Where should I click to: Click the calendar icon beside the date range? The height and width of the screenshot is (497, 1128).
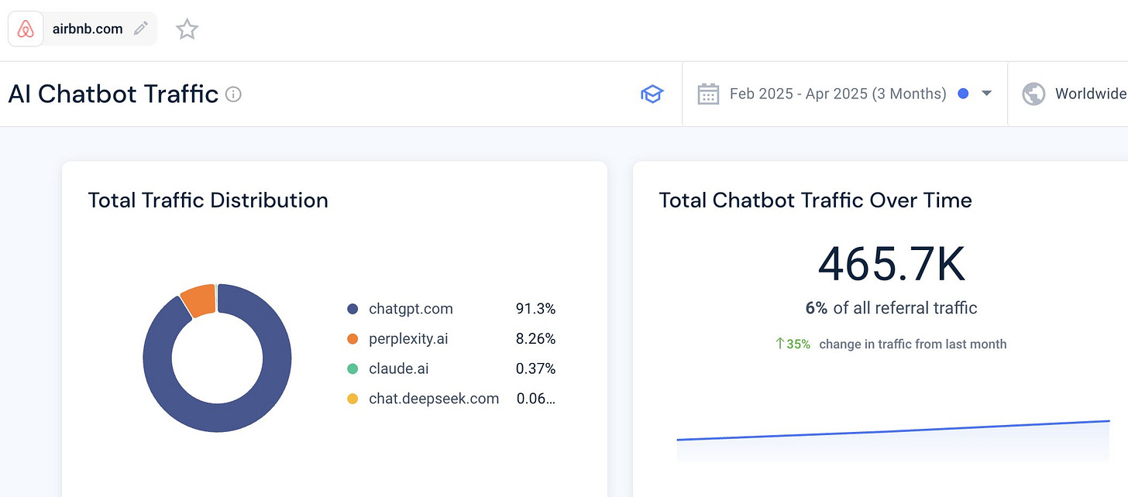pos(708,94)
